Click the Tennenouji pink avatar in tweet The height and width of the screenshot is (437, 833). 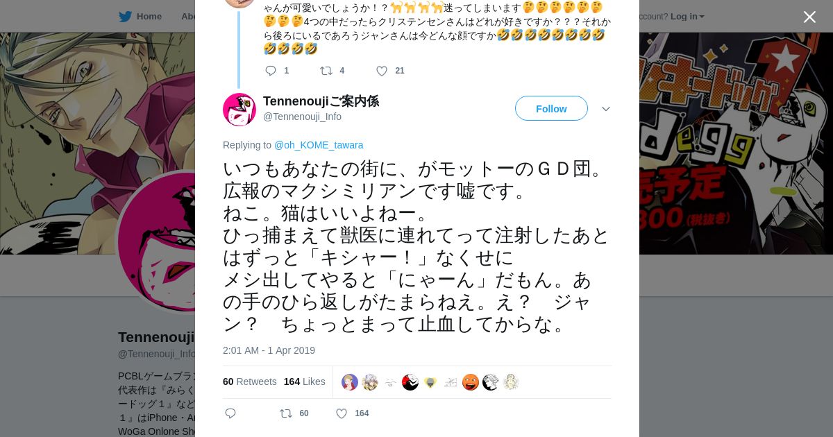click(x=239, y=109)
